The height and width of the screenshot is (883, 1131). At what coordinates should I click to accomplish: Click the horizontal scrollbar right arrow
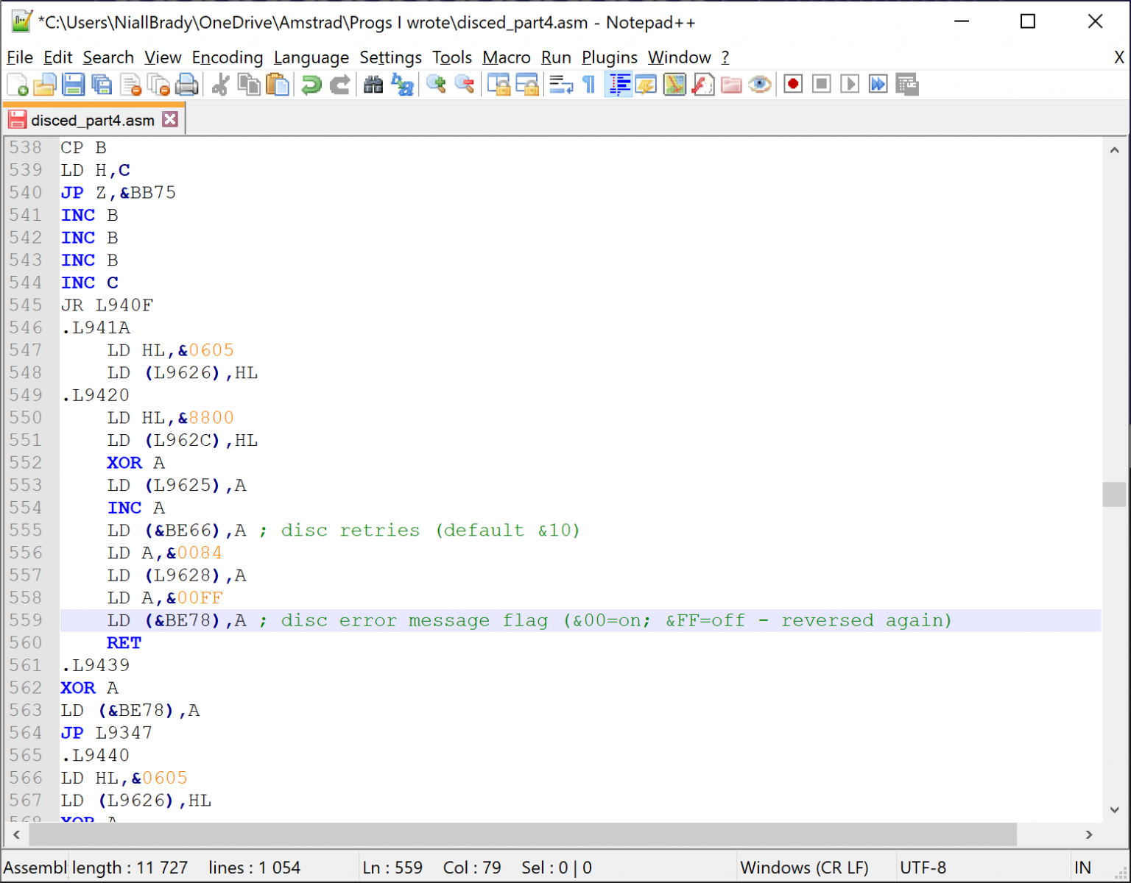tap(1089, 834)
